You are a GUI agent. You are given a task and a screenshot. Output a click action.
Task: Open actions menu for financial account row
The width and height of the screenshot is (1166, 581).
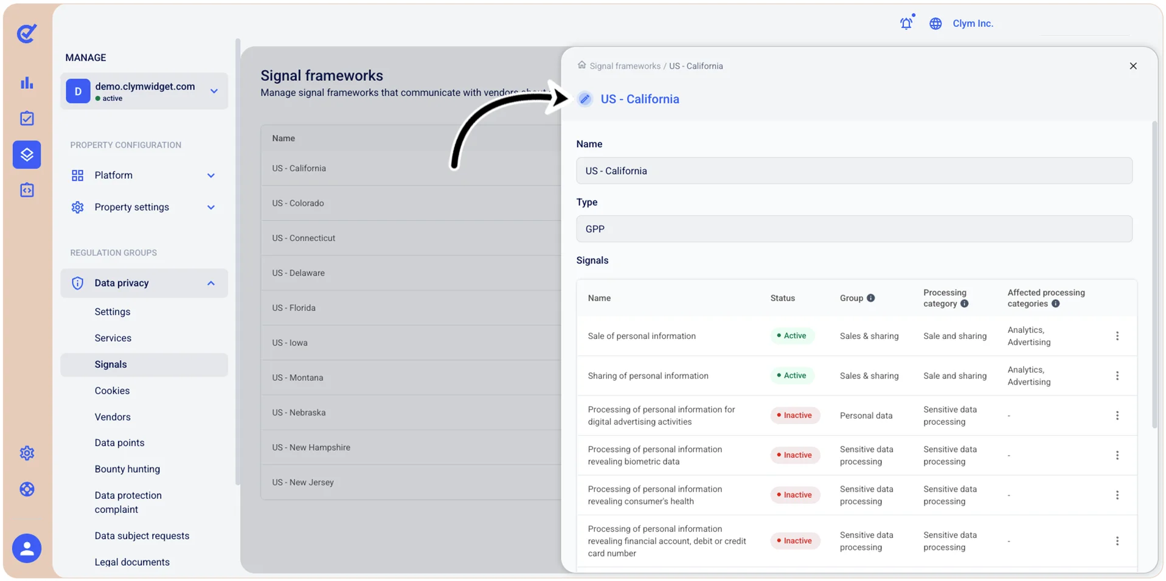tap(1117, 541)
